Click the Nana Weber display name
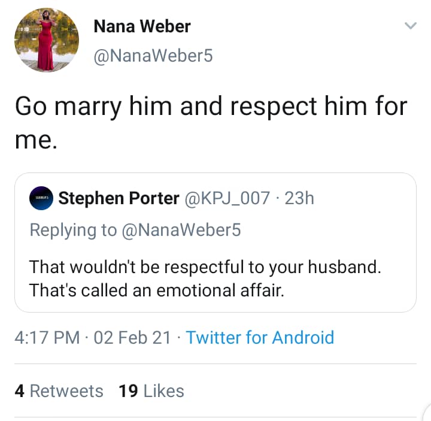 [142, 27]
